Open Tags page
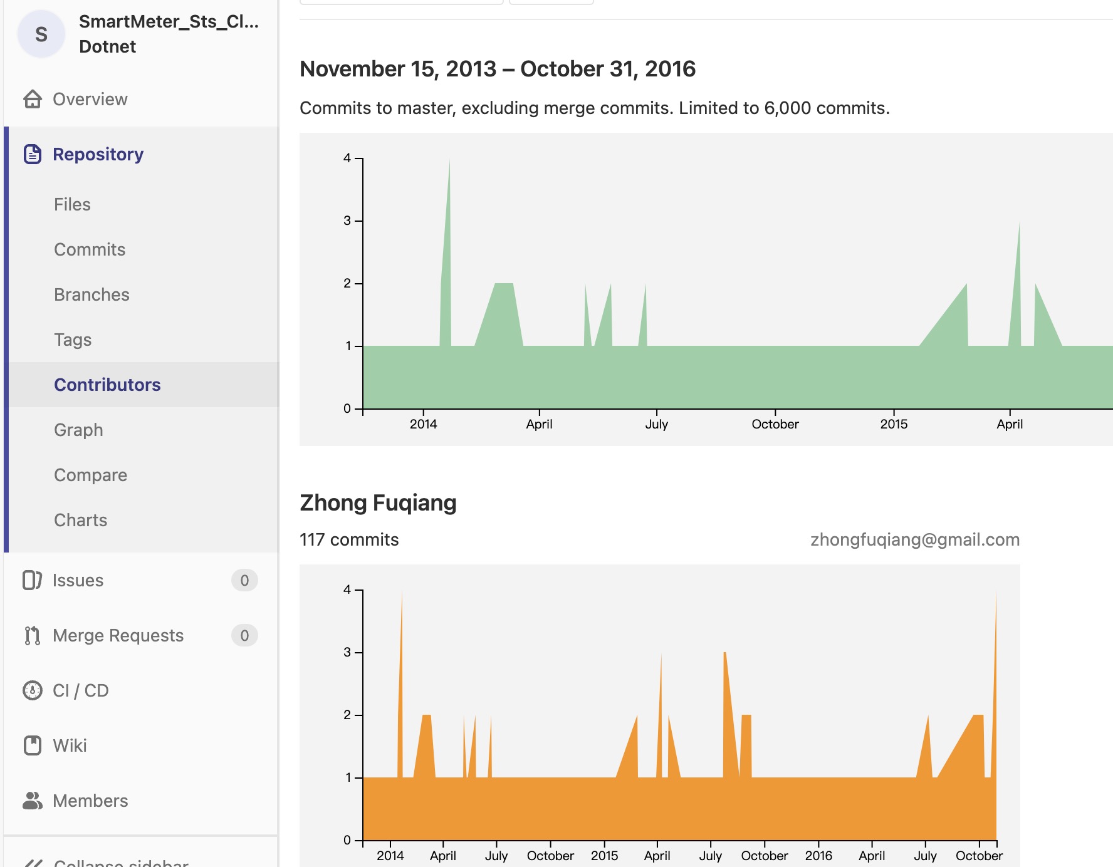 click(73, 340)
